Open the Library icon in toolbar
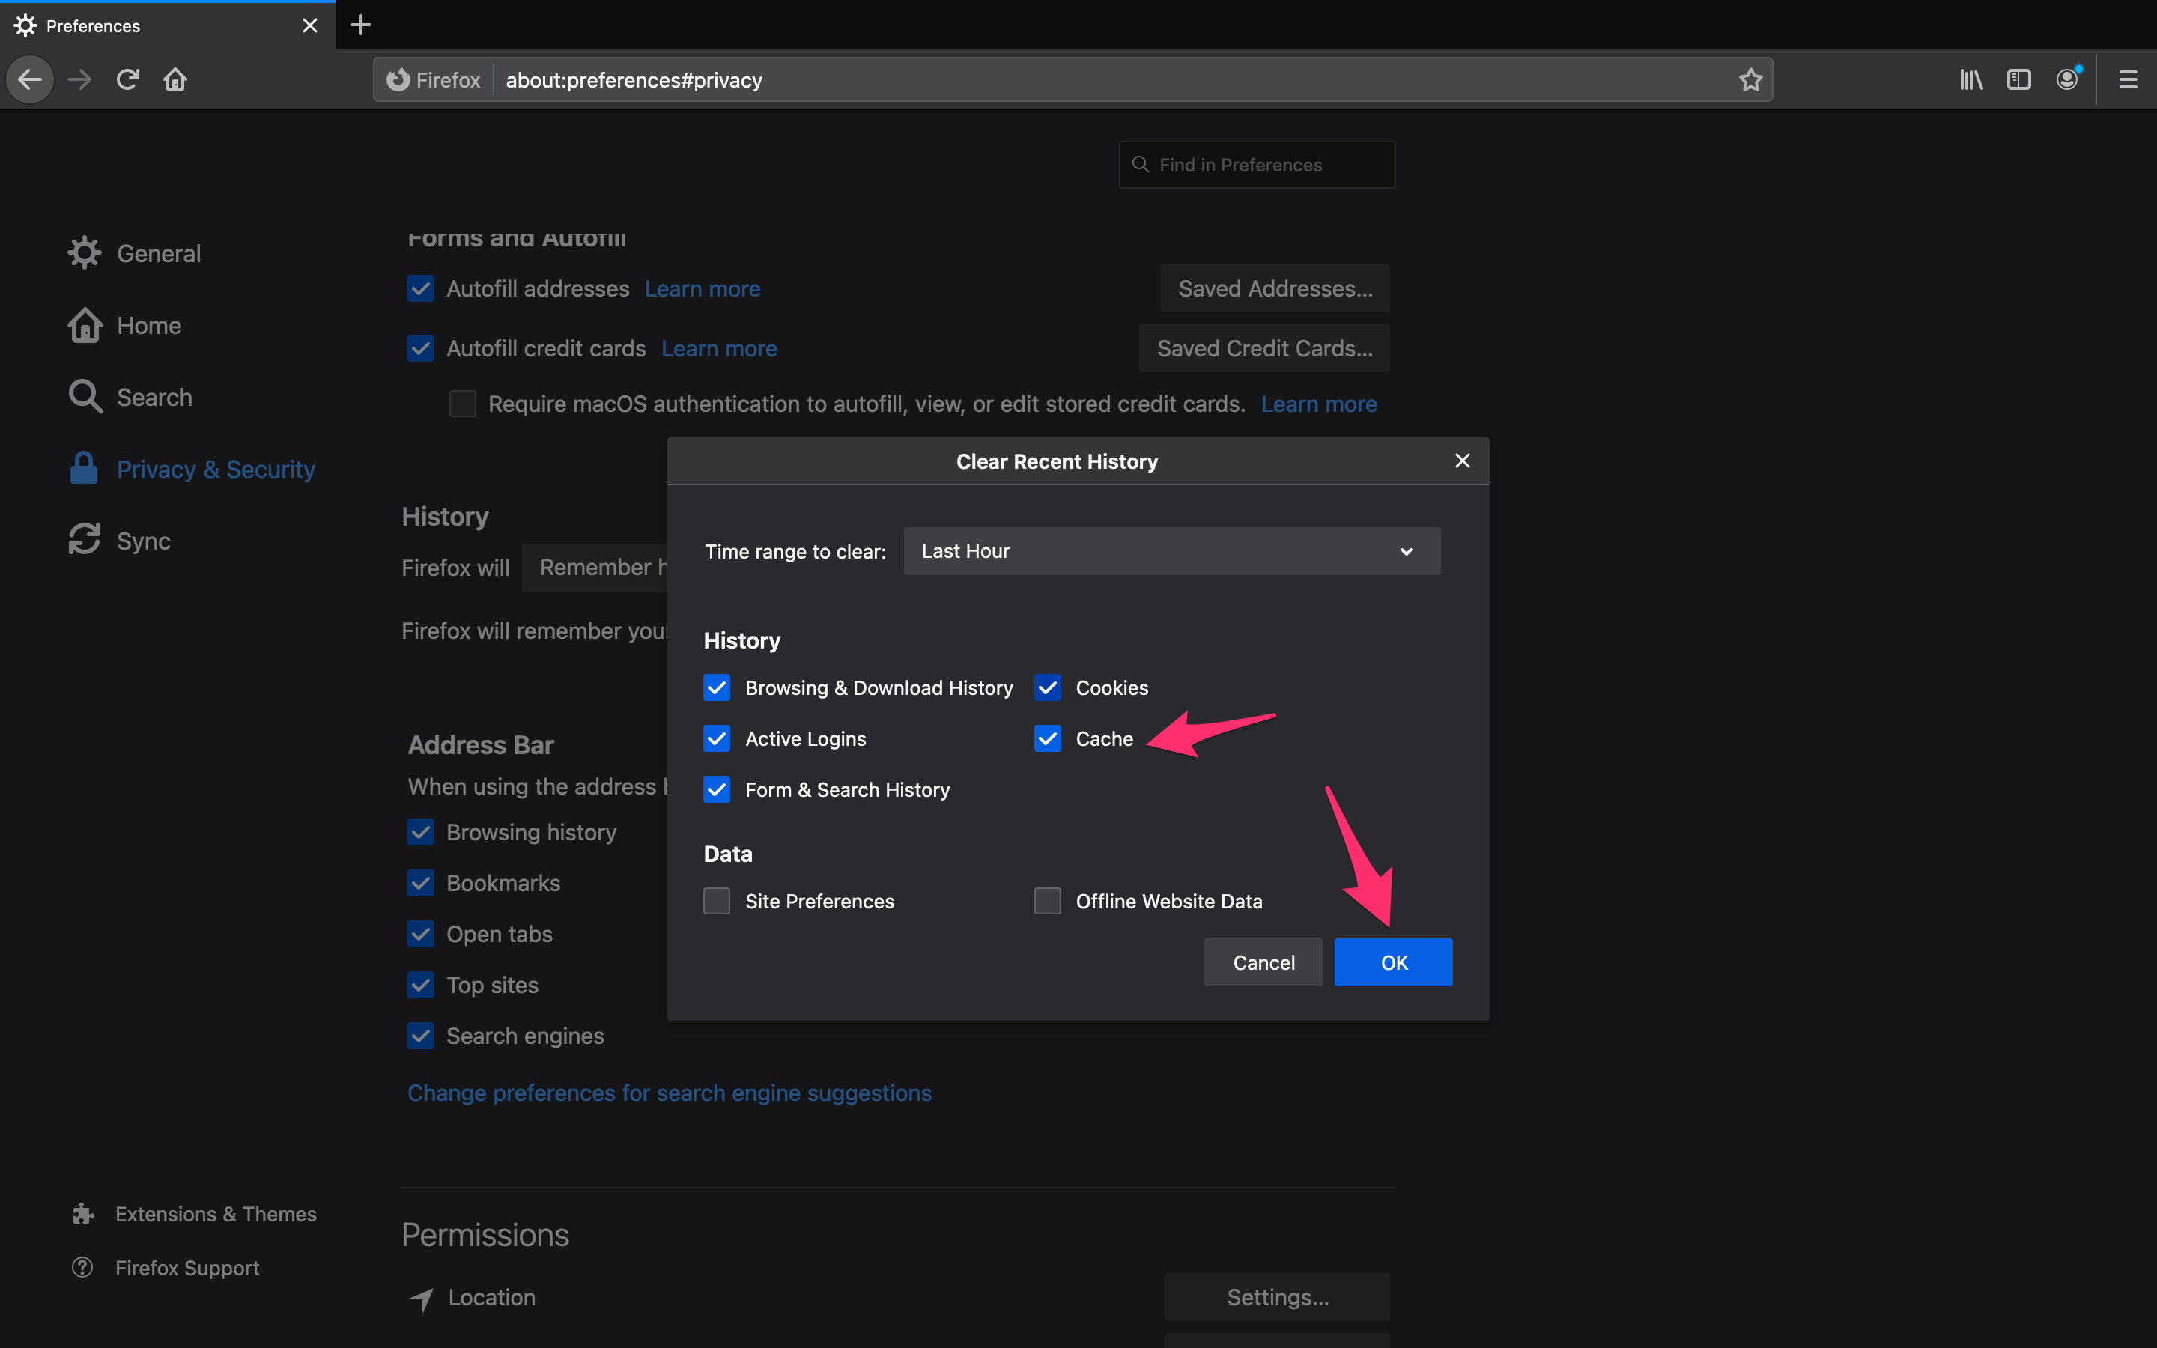Image resolution: width=2157 pixels, height=1348 pixels. [1971, 79]
